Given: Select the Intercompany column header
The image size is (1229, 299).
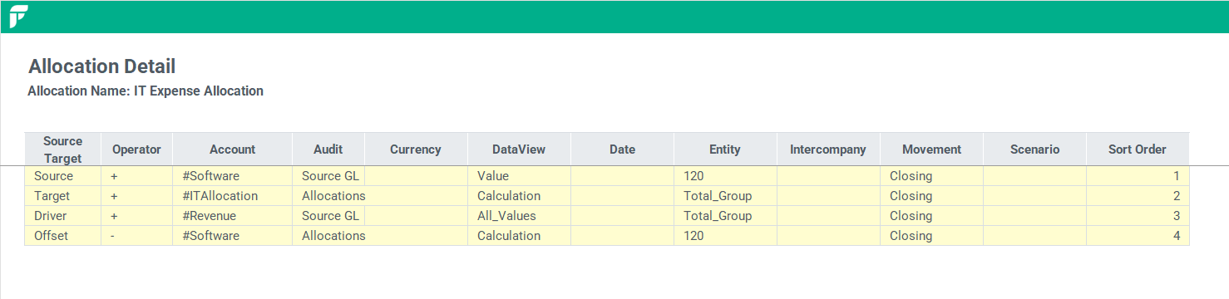Looking at the screenshot, I should click(x=828, y=149).
